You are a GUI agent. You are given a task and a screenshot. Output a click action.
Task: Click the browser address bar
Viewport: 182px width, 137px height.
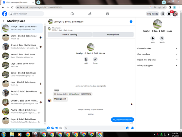coord(84,7)
